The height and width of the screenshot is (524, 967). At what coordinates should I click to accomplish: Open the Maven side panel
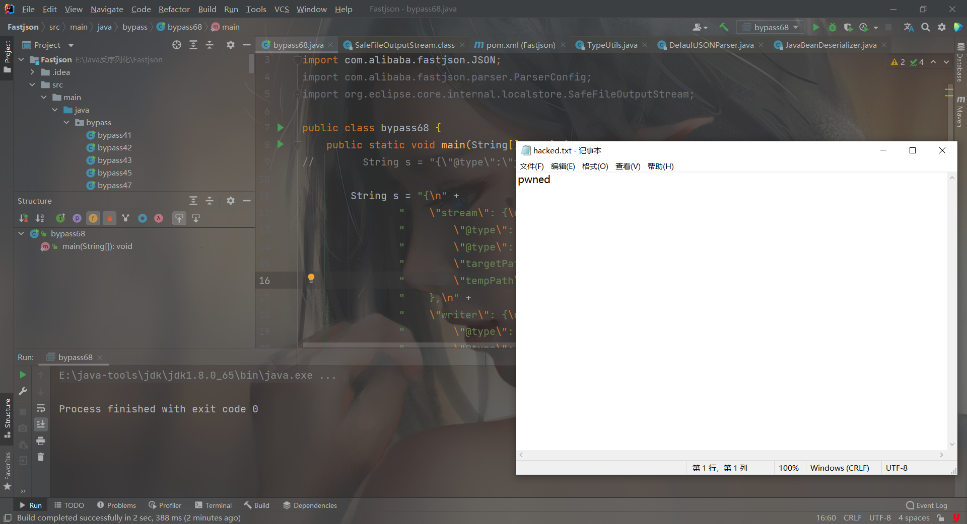point(960,111)
